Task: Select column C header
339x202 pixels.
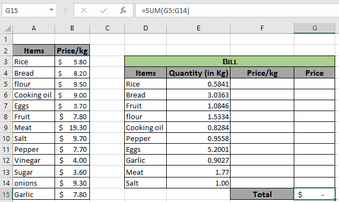Action: 107,28
